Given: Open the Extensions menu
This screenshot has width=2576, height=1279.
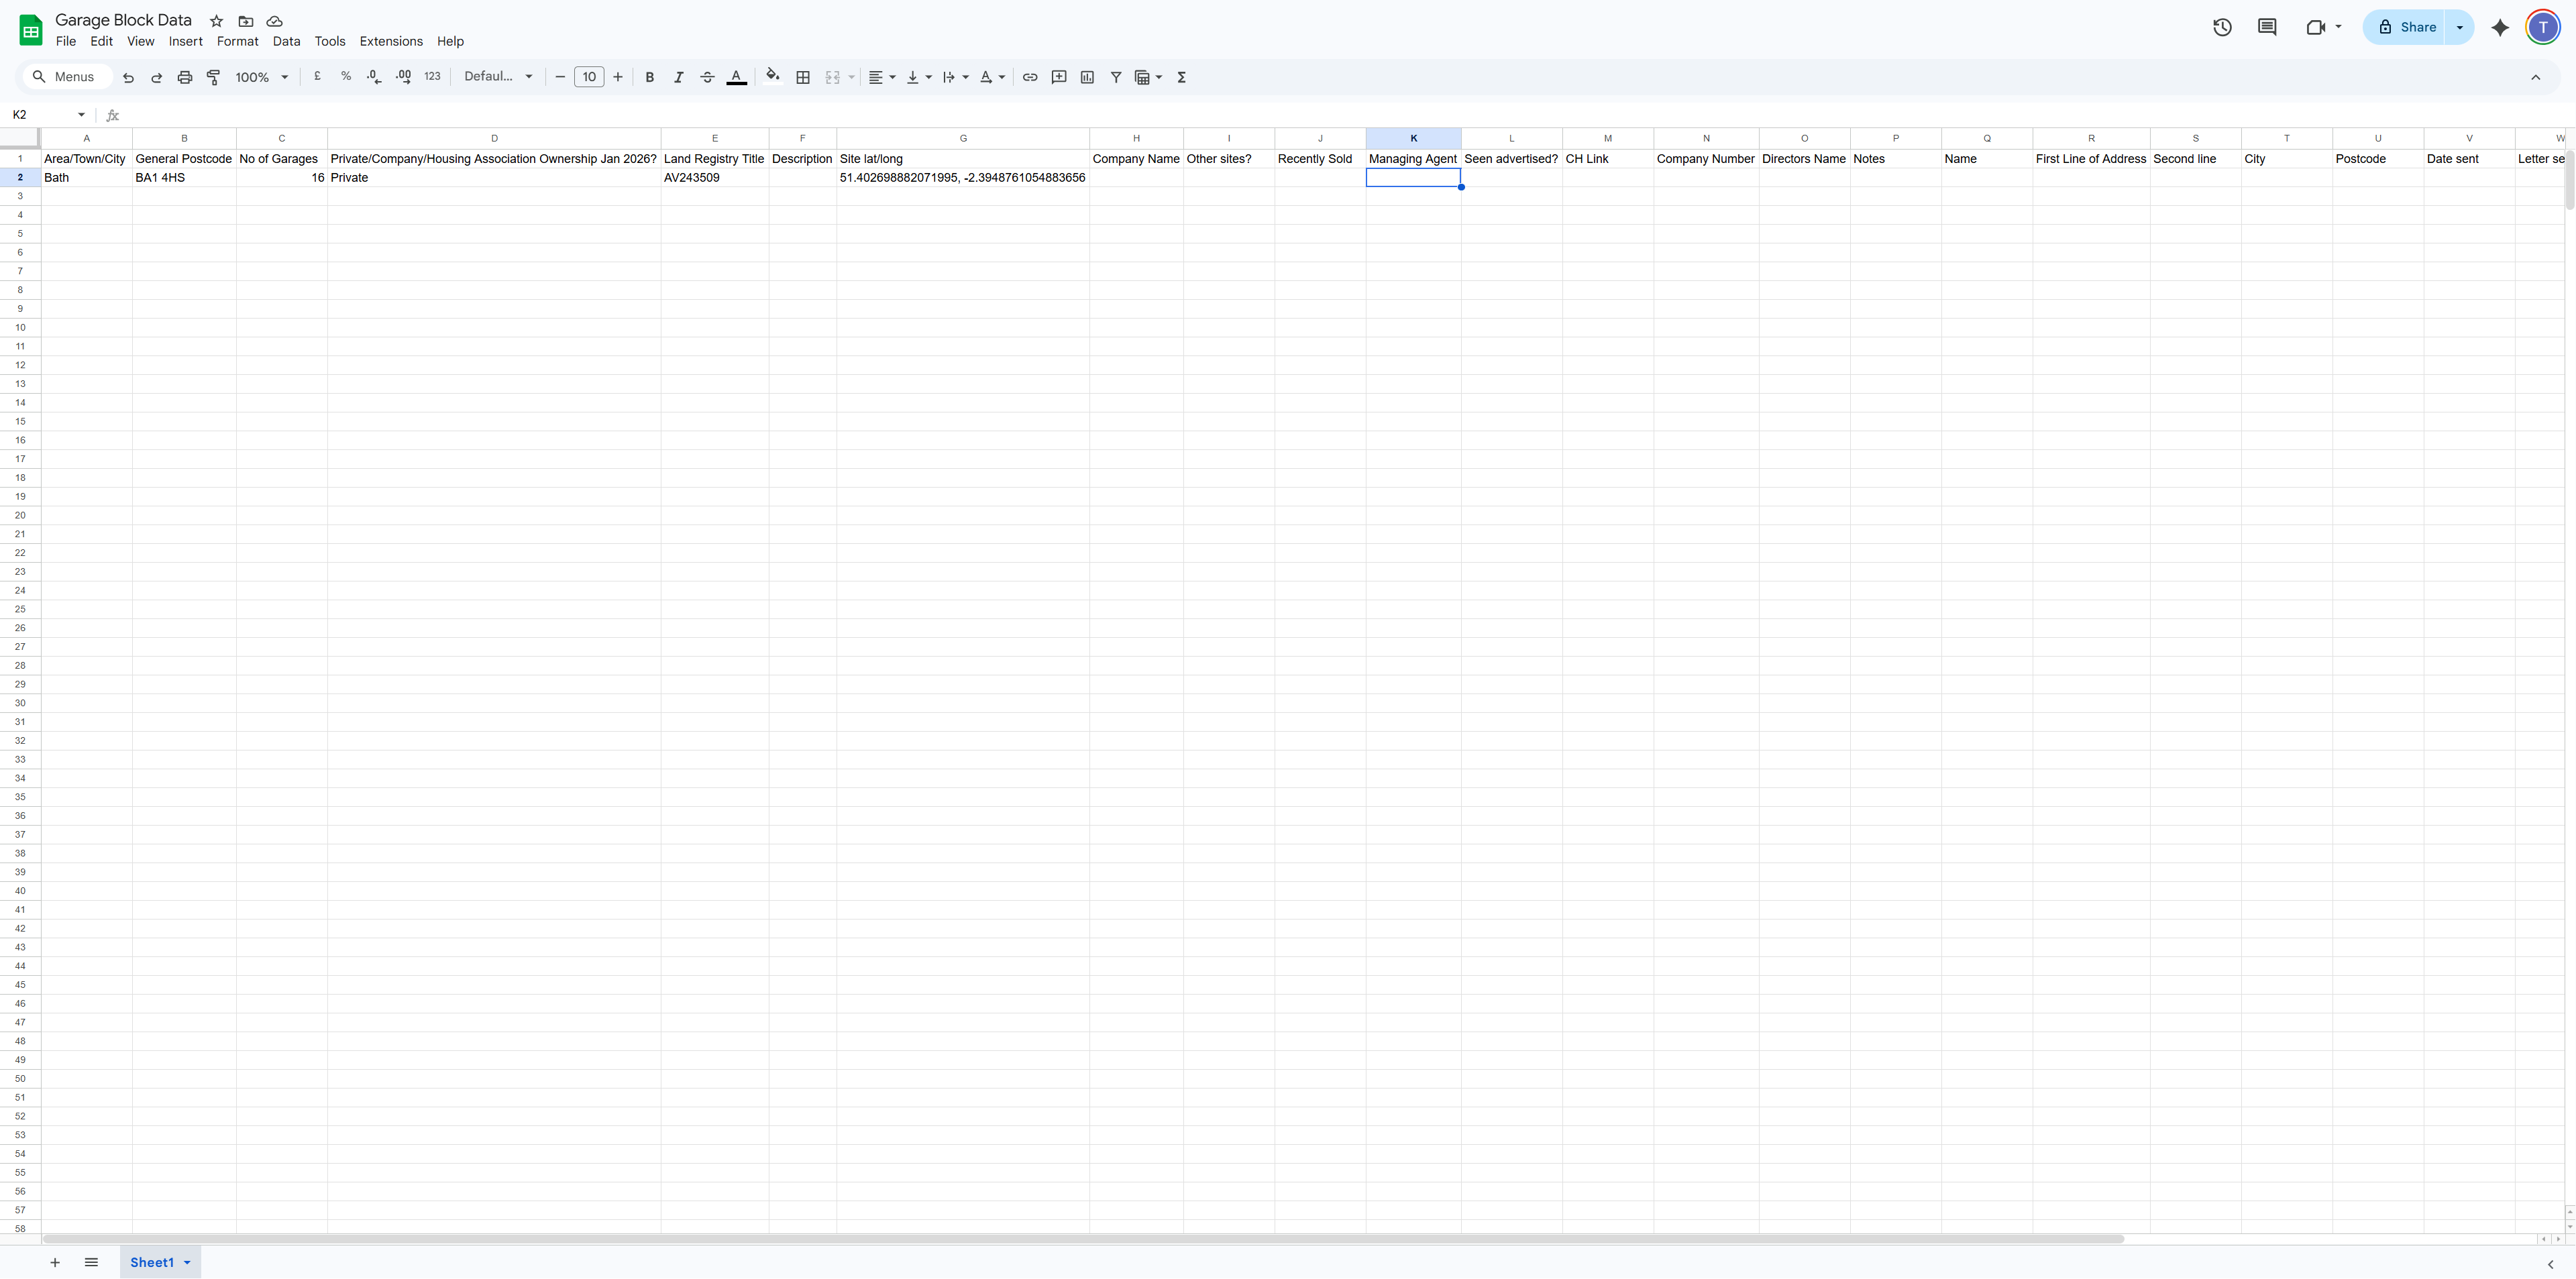Looking at the screenshot, I should [391, 41].
